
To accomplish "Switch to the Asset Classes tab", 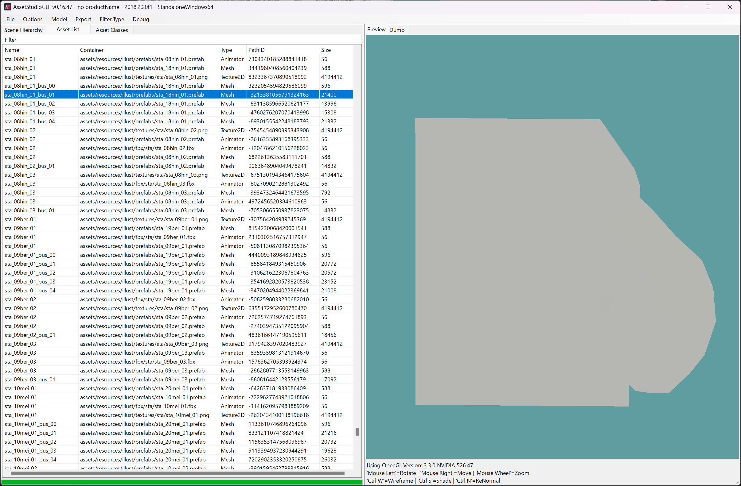I will [111, 30].
